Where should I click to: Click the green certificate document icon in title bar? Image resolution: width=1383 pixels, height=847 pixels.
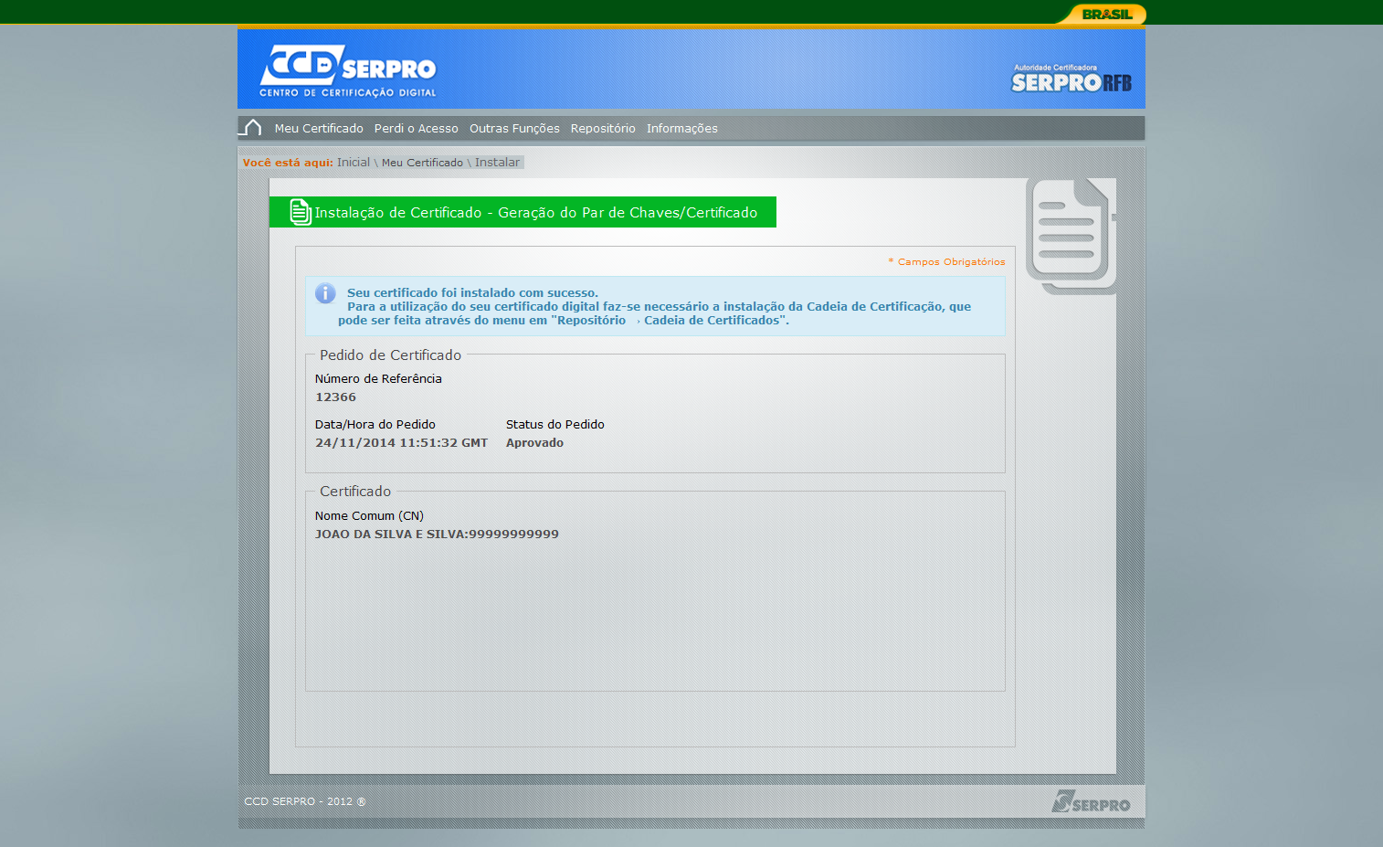tap(300, 211)
